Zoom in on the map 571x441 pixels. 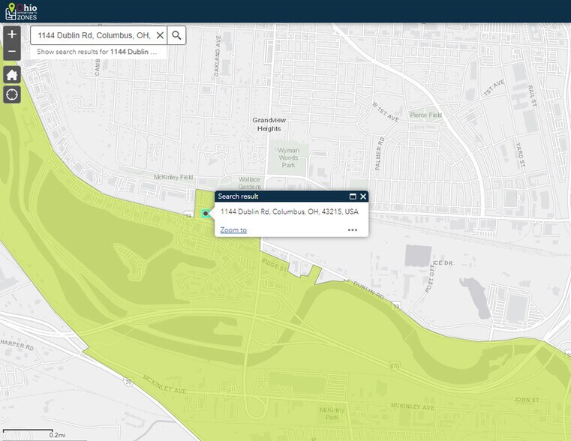pos(12,34)
